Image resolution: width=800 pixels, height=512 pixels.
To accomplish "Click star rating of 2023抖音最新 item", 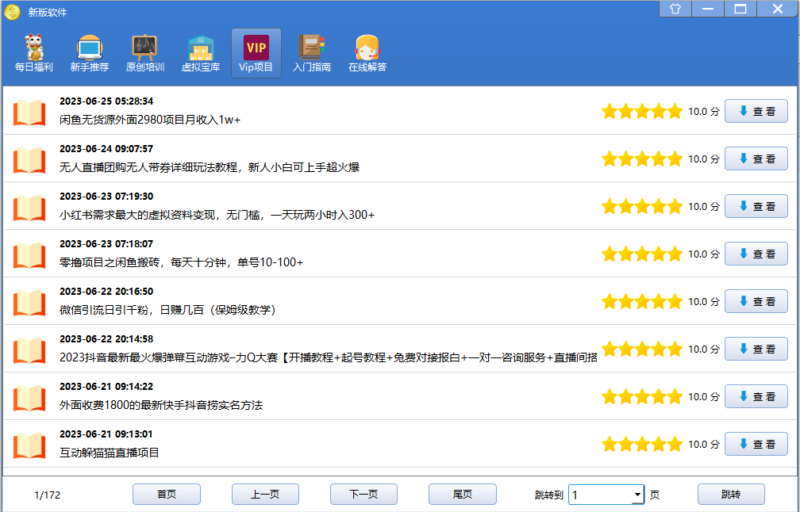I will click(x=642, y=349).
